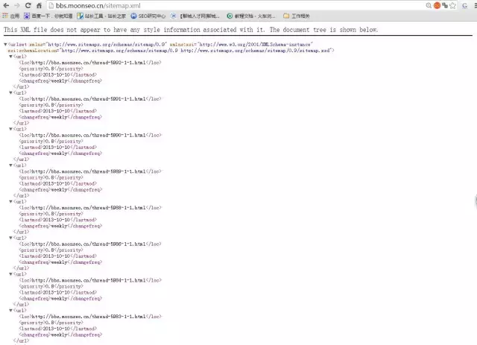
Task: Click the loc line for thread-5989-1-1.html
Action: click(x=90, y=171)
